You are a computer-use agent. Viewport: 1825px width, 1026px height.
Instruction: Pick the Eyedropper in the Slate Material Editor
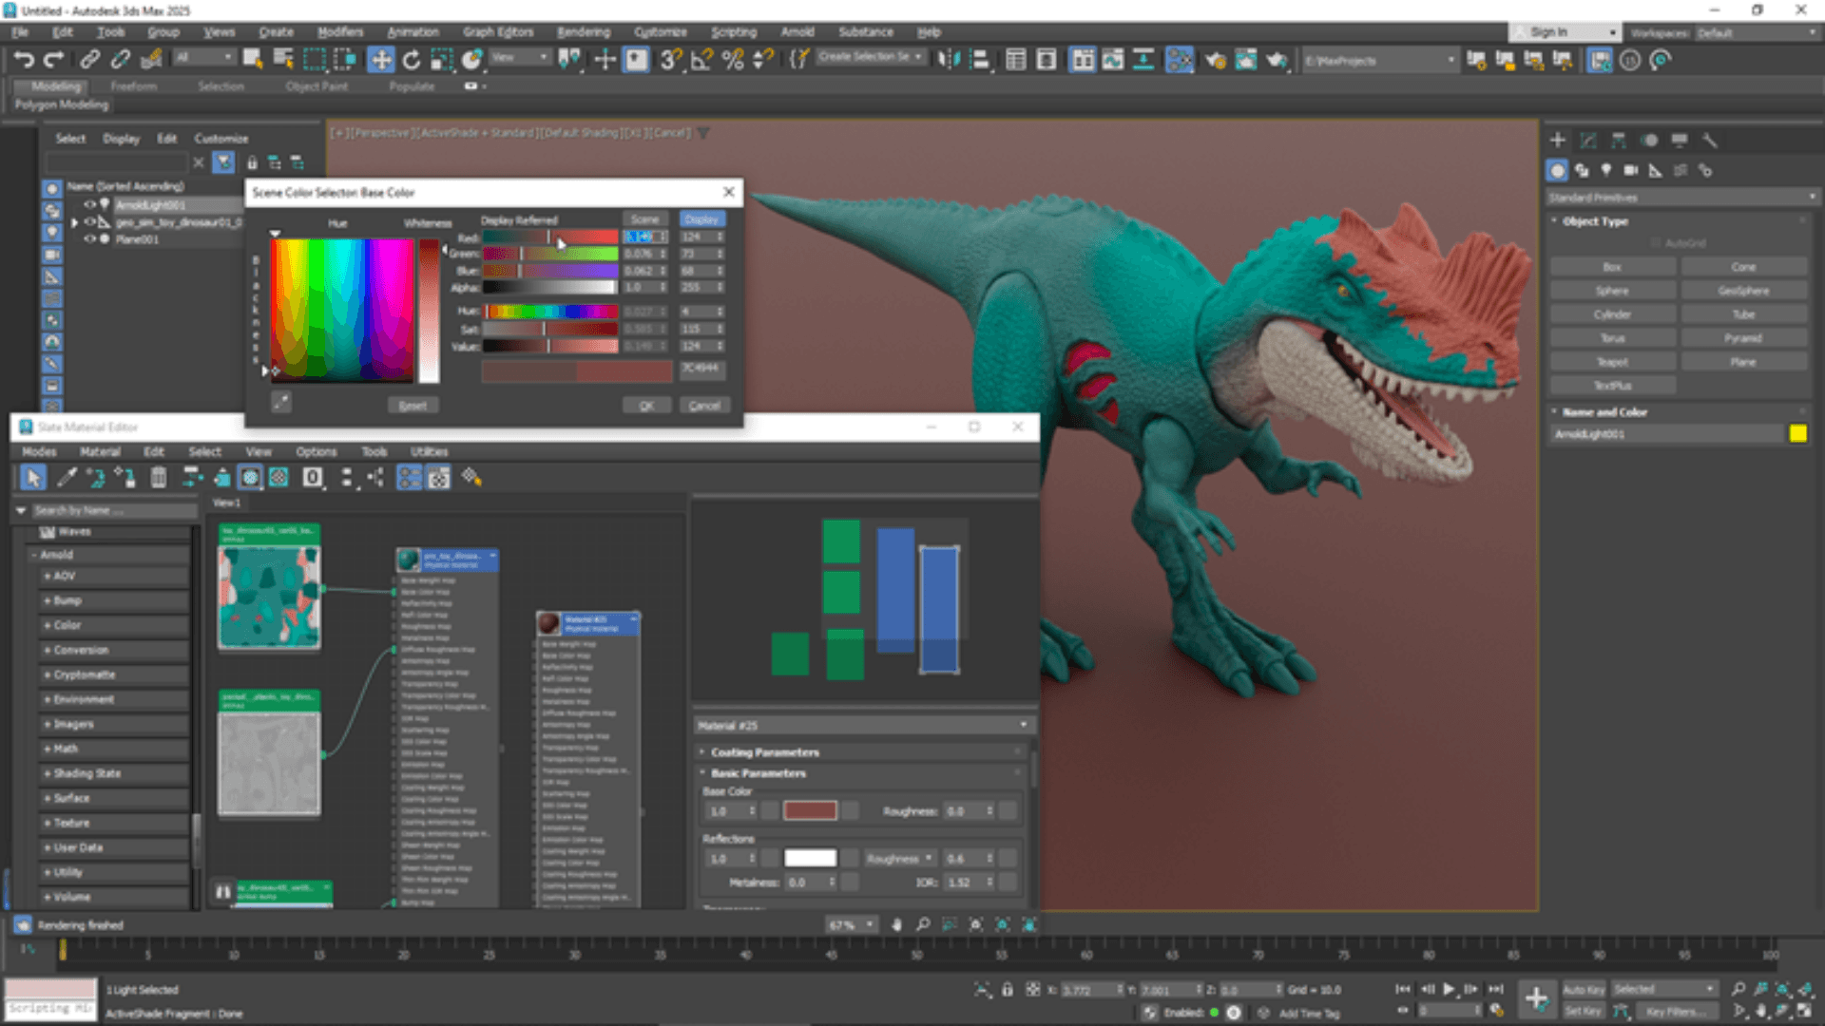pos(66,478)
